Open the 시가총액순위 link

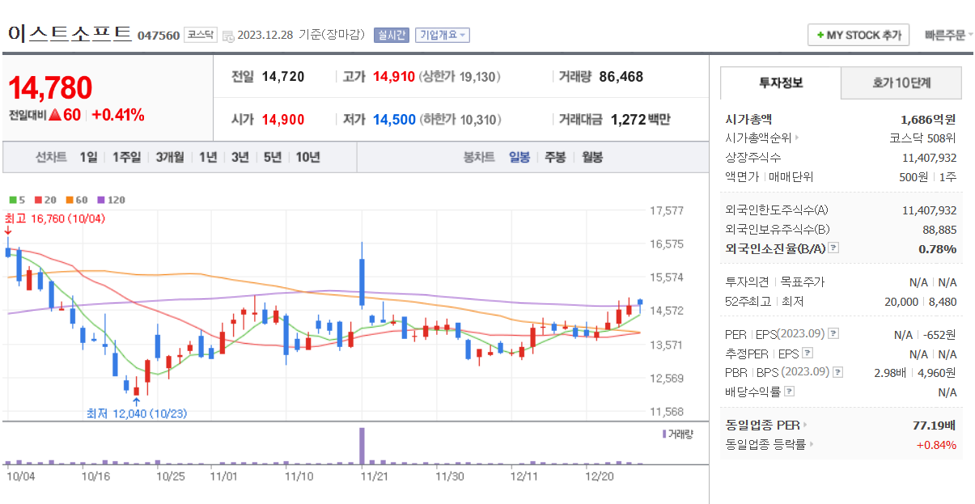(762, 138)
